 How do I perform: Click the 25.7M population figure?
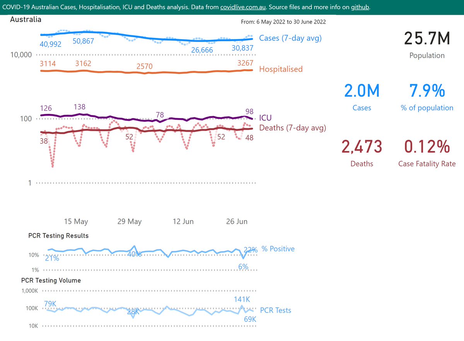pyautogui.click(x=427, y=39)
